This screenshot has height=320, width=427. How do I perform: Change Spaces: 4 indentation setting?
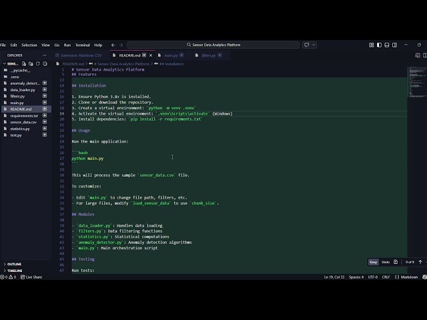(x=356, y=277)
